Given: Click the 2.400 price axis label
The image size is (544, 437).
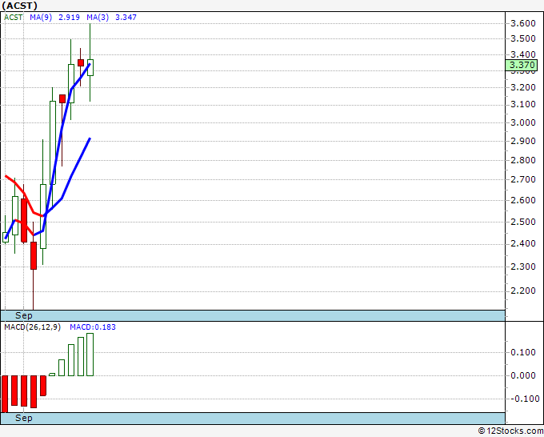Looking at the screenshot, I should [x=523, y=243].
